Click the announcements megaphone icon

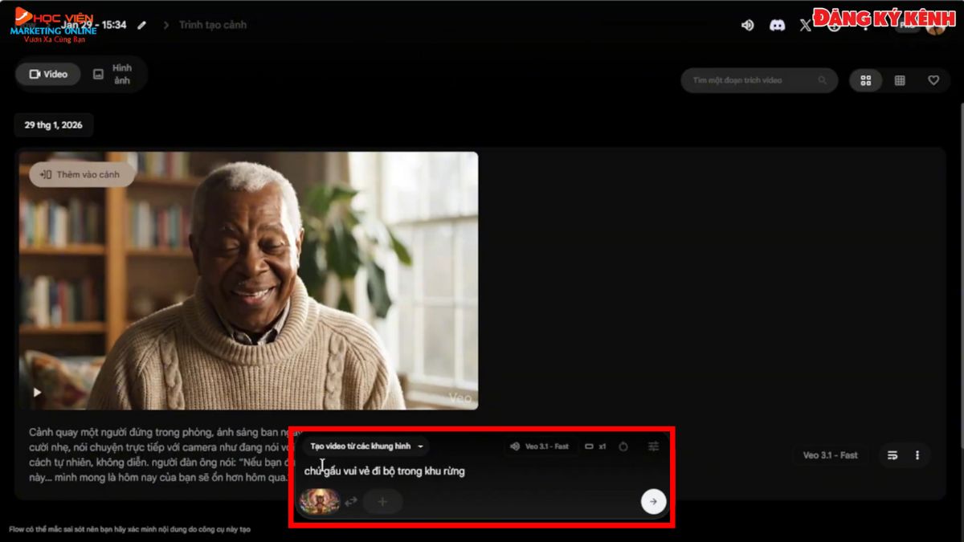point(747,25)
